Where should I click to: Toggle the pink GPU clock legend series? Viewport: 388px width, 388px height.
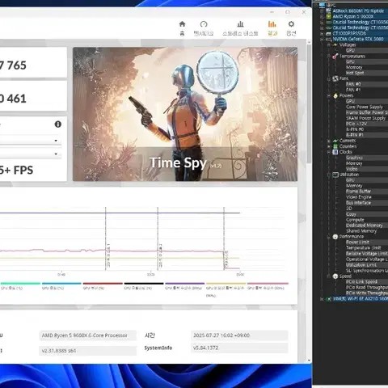pyautogui.click(x=268, y=285)
